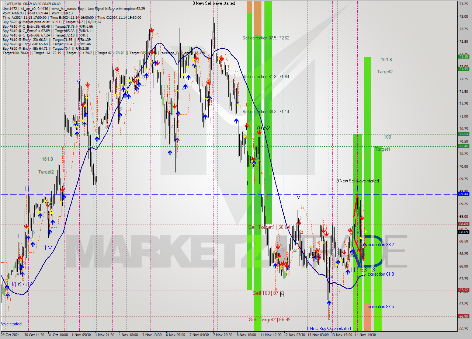Viewport: 472px width, 339px height.
Task: Click the green 72.19 price tag
Action: [x=464, y=56]
